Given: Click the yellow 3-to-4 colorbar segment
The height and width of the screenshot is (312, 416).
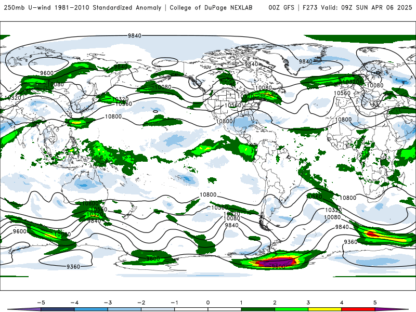Looking at the screenshot, I should pyautogui.click(x=324, y=309).
